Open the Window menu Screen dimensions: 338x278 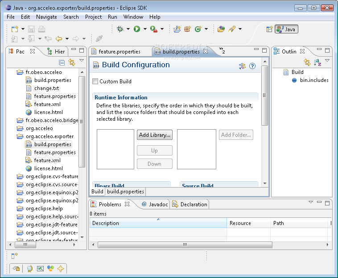(x=133, y=17)
